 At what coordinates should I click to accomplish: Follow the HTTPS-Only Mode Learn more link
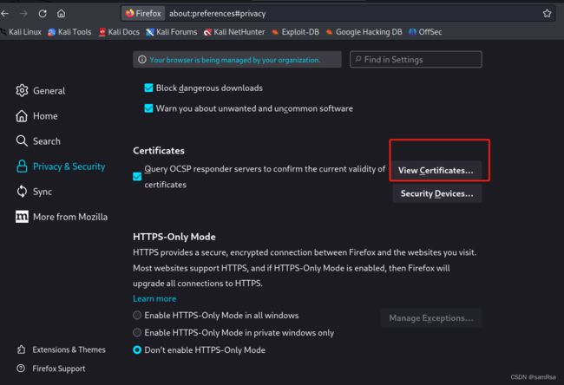[x=154, y=299]
